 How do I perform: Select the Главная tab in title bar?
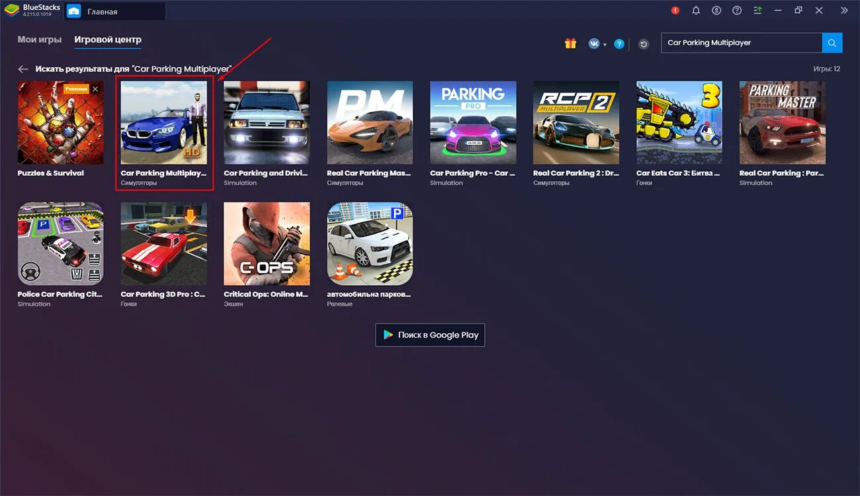click(115, 10)
